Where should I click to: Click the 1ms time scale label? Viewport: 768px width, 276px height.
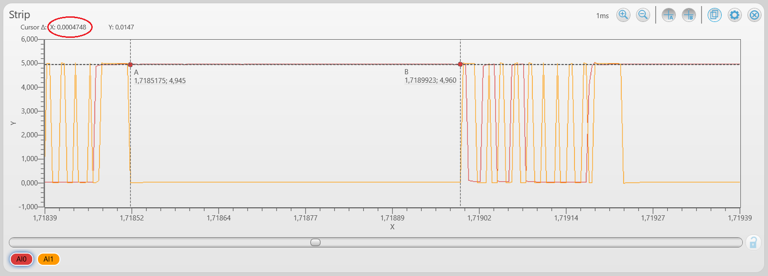click(602, 16)
